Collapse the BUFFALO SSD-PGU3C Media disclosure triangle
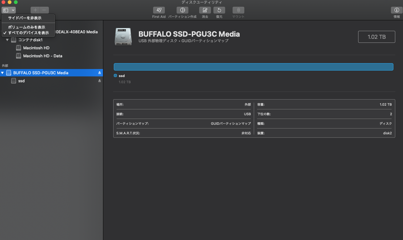403x240 pixels. point(3,73)
